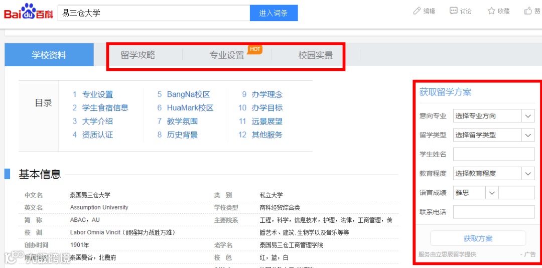Click the value Assumption University
Image resolution: width=542 pixels, height=268 pixels.
[x=99, y=207]
